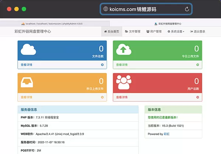Click the inbox tray icon in orange card
The height and width of the screenshot is (154, 221).
coord(29,83)
